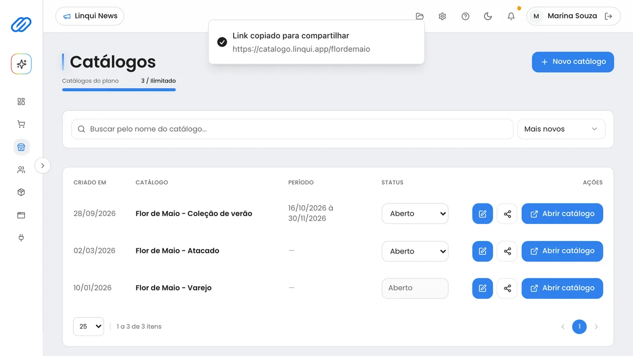Click Abrir catálogo for Atacado row

562,251
